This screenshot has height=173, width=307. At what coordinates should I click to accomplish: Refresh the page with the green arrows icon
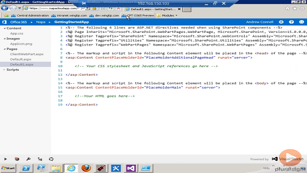(111, 9)
